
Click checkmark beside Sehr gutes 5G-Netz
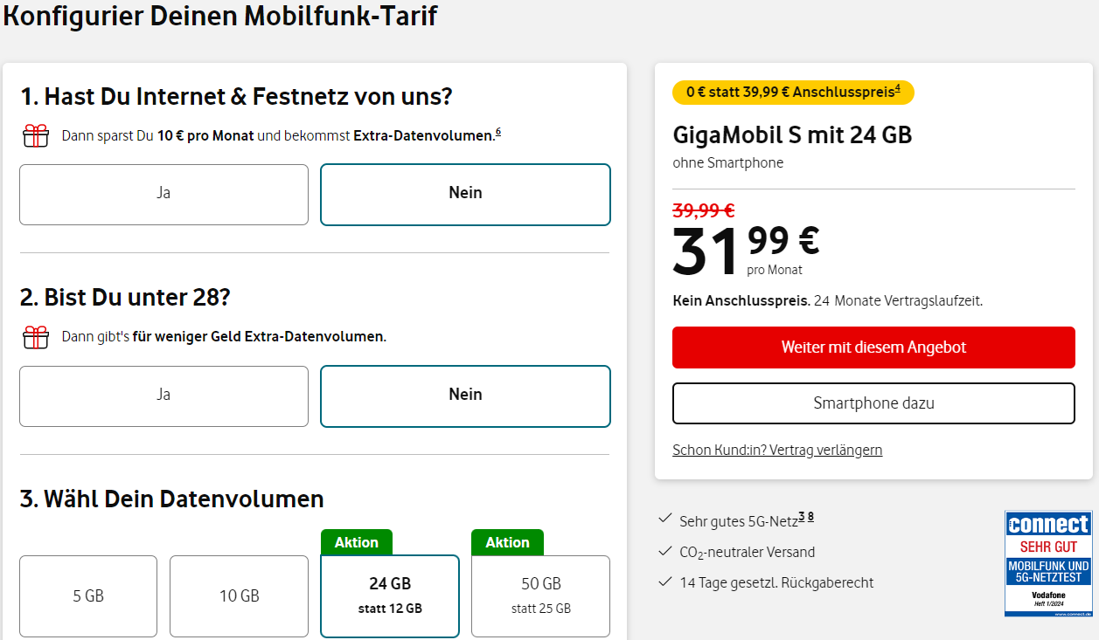pyautogui.click(x=664, y=520)
